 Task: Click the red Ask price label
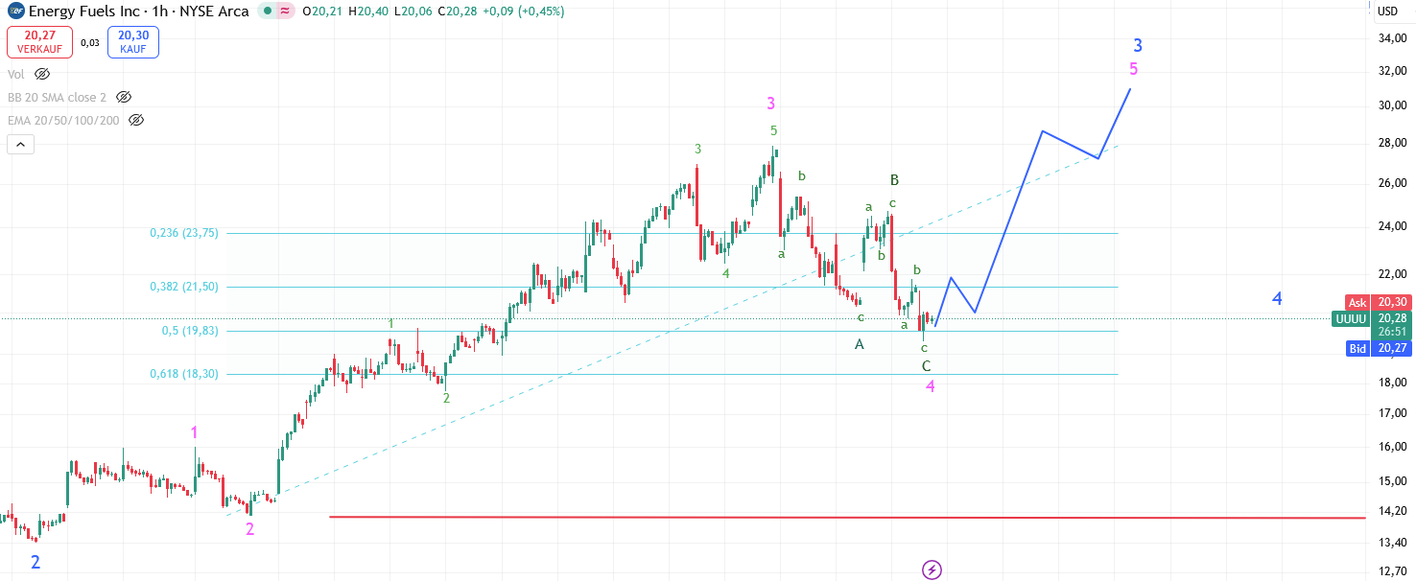coord(1357,302)
